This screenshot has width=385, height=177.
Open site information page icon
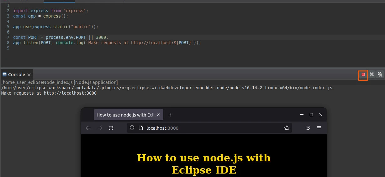[140, 128]
